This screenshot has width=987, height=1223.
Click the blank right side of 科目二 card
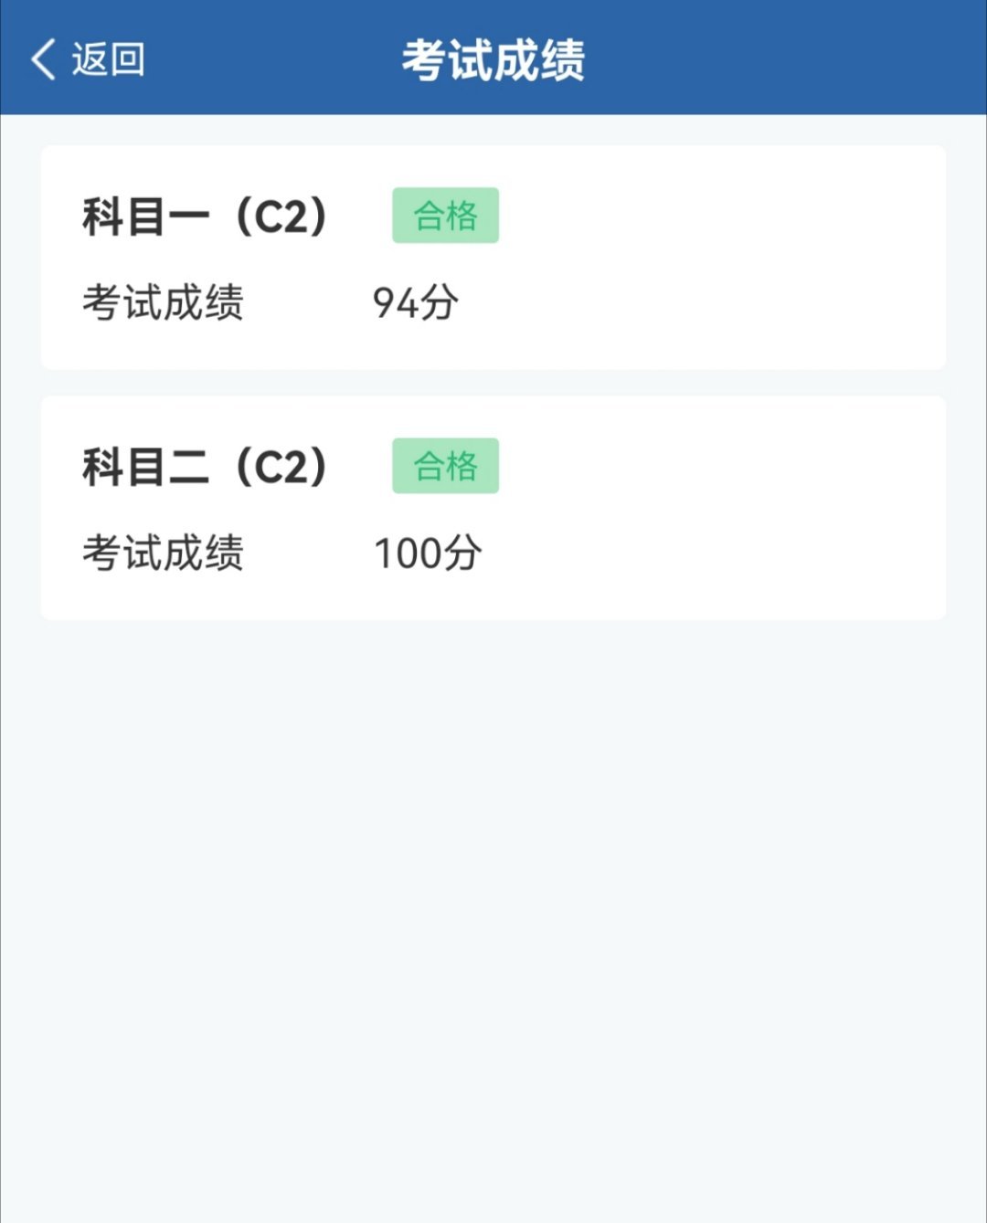[x=731, y=508]
